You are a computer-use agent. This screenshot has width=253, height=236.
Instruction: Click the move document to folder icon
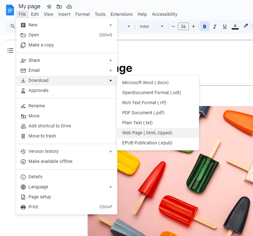click(x=59, y=6)
